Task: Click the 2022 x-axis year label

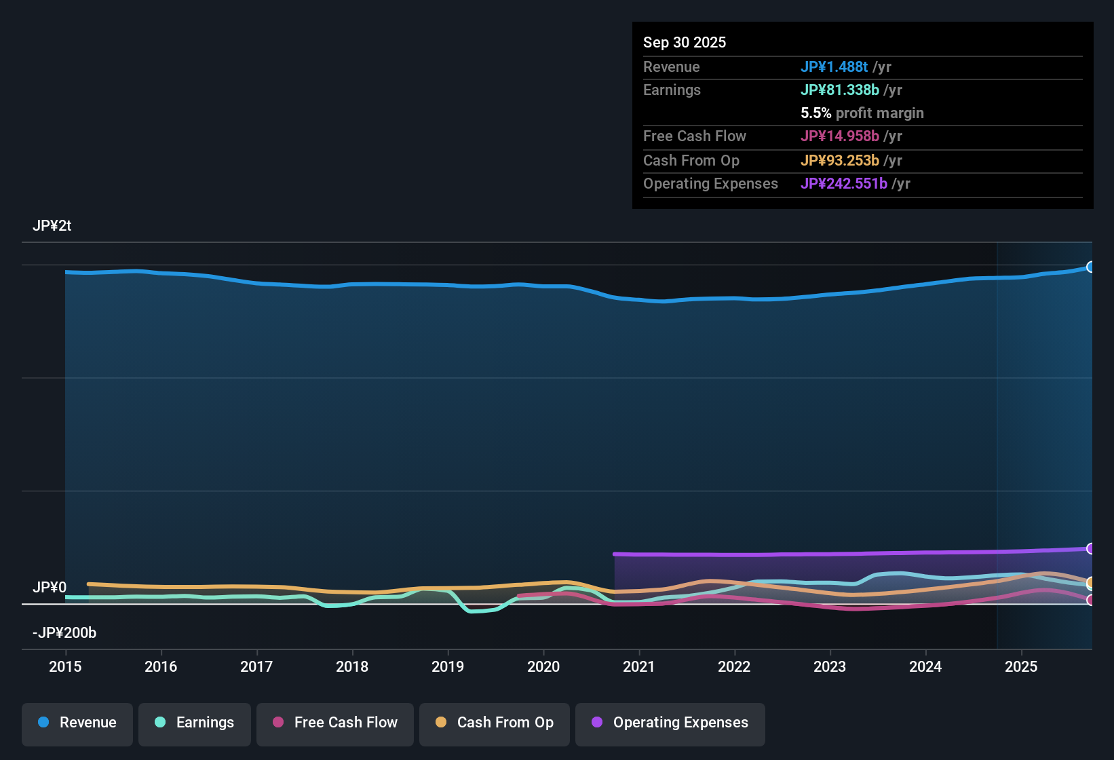Action: 734,666
